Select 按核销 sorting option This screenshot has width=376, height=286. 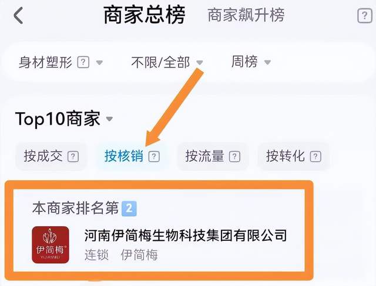pos(132,156)
